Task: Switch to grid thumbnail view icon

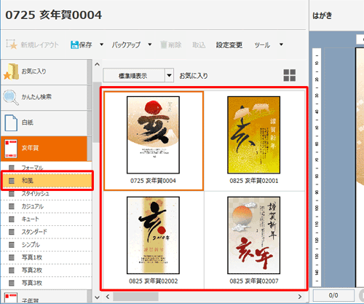Action: [x=290, y=75]
